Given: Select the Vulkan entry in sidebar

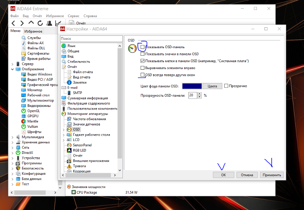Looking at the screenshot, I should [x=32, y=127].
